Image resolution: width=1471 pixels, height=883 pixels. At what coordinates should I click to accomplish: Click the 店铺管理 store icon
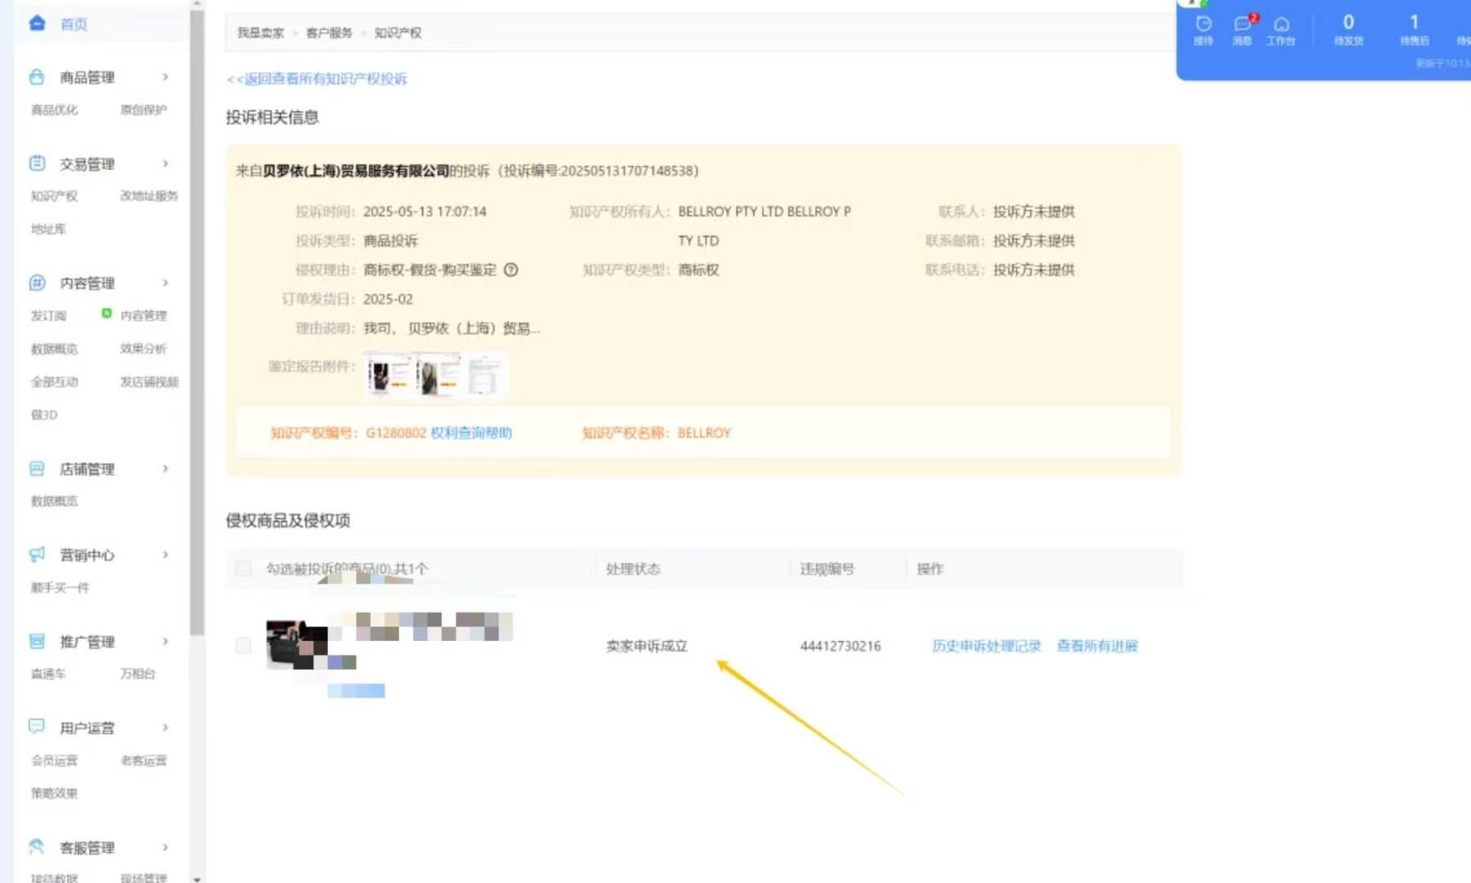tap(36, 468)
